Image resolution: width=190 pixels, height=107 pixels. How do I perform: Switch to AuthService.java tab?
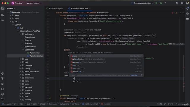coord(55,9)
